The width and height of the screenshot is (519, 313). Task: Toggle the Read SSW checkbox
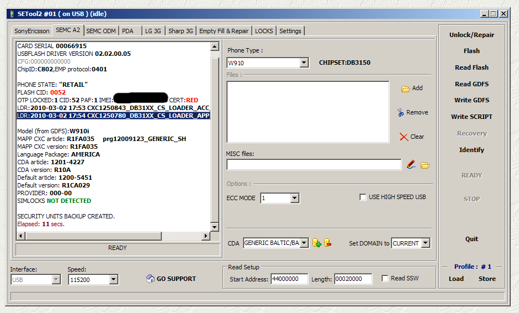click(385, 279)
